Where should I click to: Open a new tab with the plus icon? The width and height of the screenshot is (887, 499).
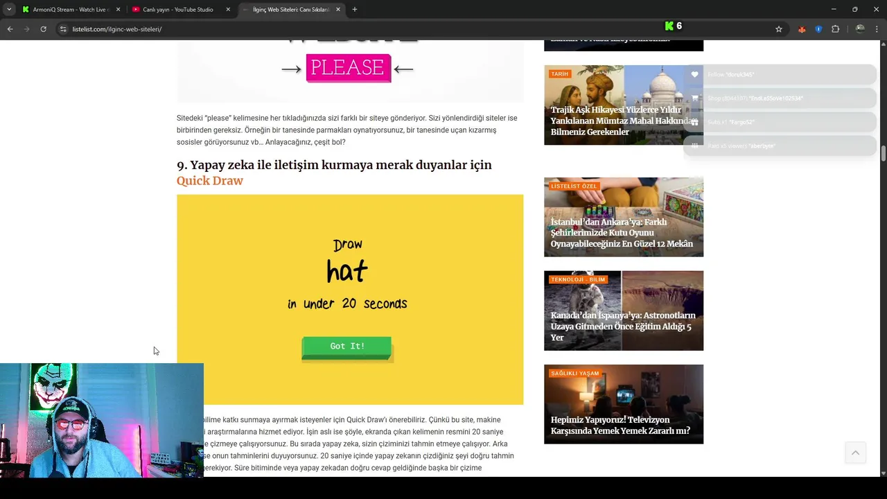(354, 10)
